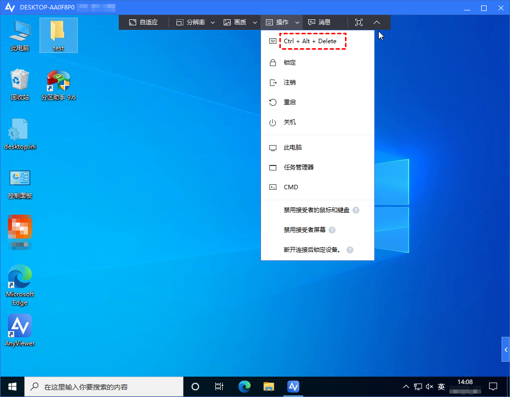Collapse the toolbar with the up chevron
Viewport: 510px width, 397px height.
tap(376, 22)
